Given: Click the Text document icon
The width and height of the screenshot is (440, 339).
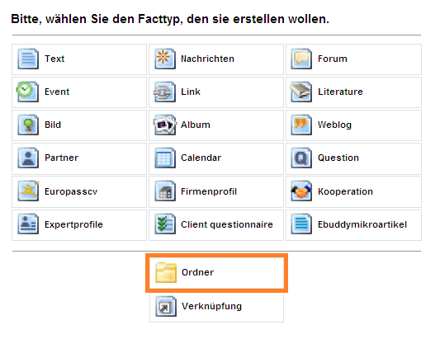Looking at the screenshot, I should pos(28,59).
